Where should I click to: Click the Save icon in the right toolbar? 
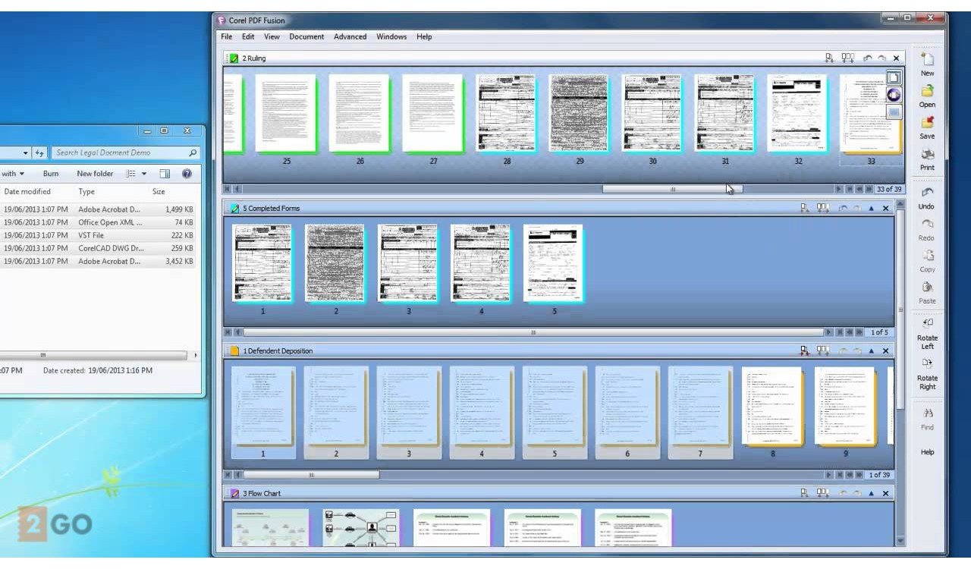point(927,123)
